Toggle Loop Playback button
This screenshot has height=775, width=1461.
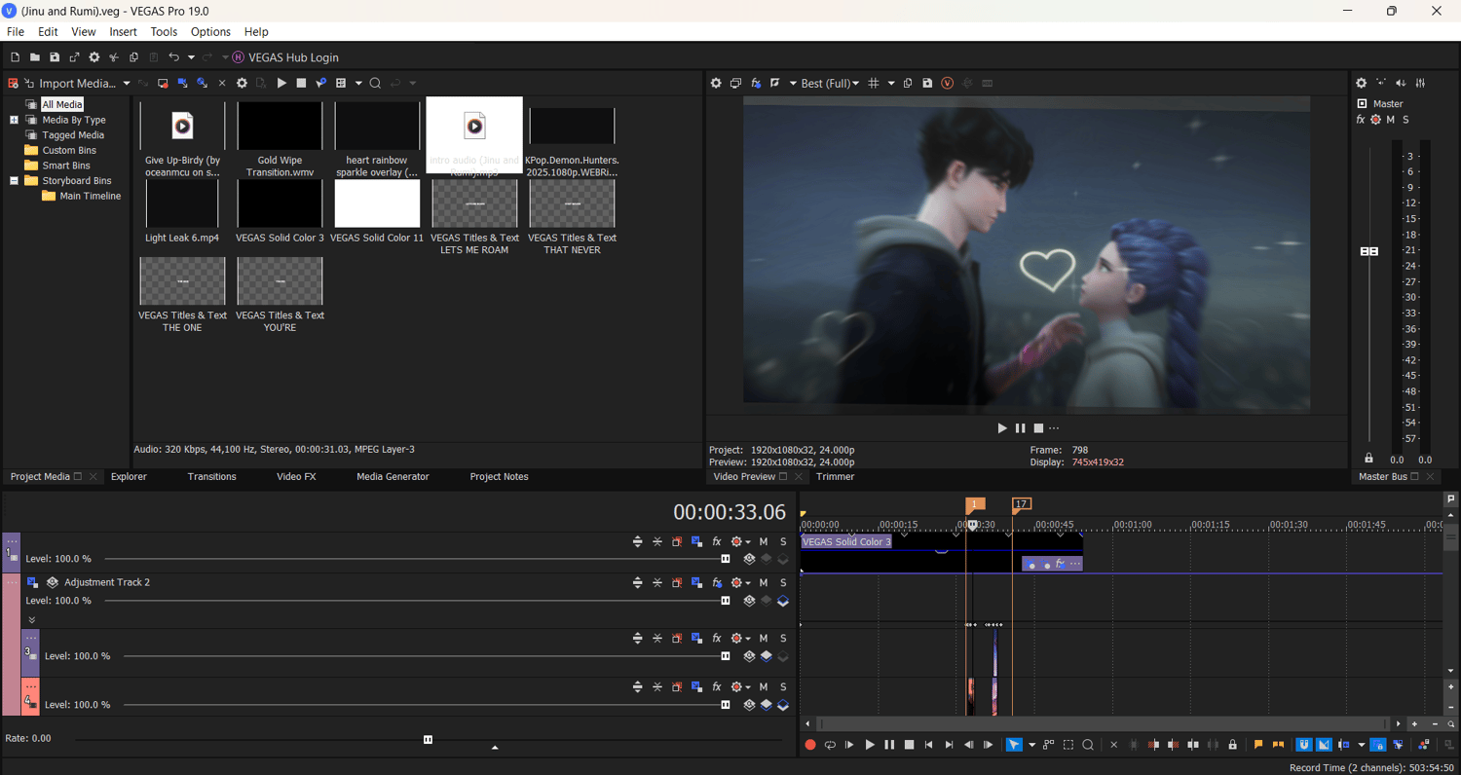point(830,745)
